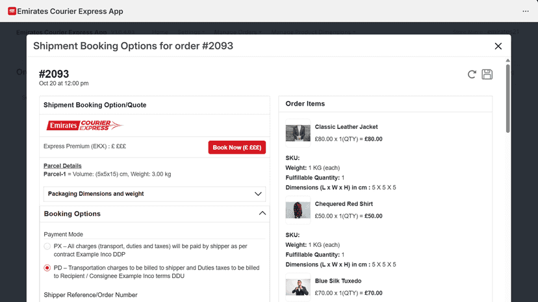
Task: Collapse the Booking Options section chevron
Action: 262,213
